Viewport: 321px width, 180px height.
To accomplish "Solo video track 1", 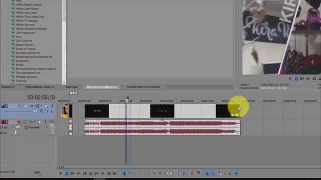I will [52, 106].
